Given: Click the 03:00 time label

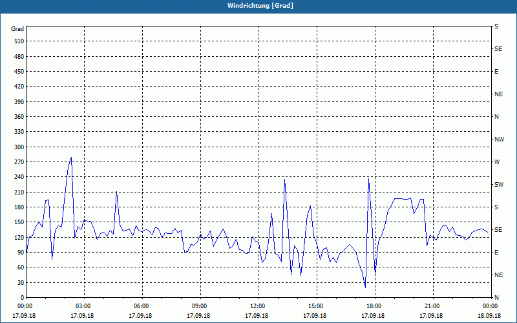Looking at the screenshot, I should point(82,306).
